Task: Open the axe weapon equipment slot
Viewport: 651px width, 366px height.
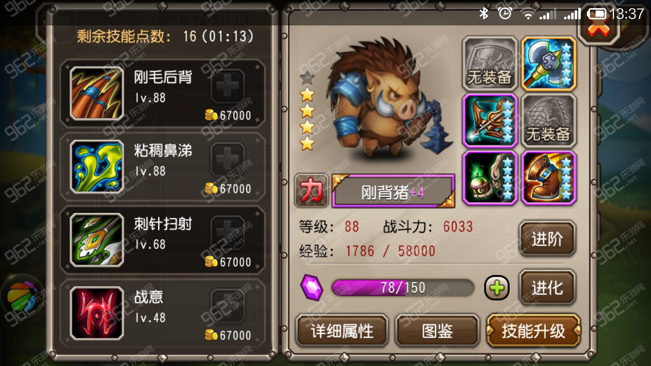Action: click(549, 63)
